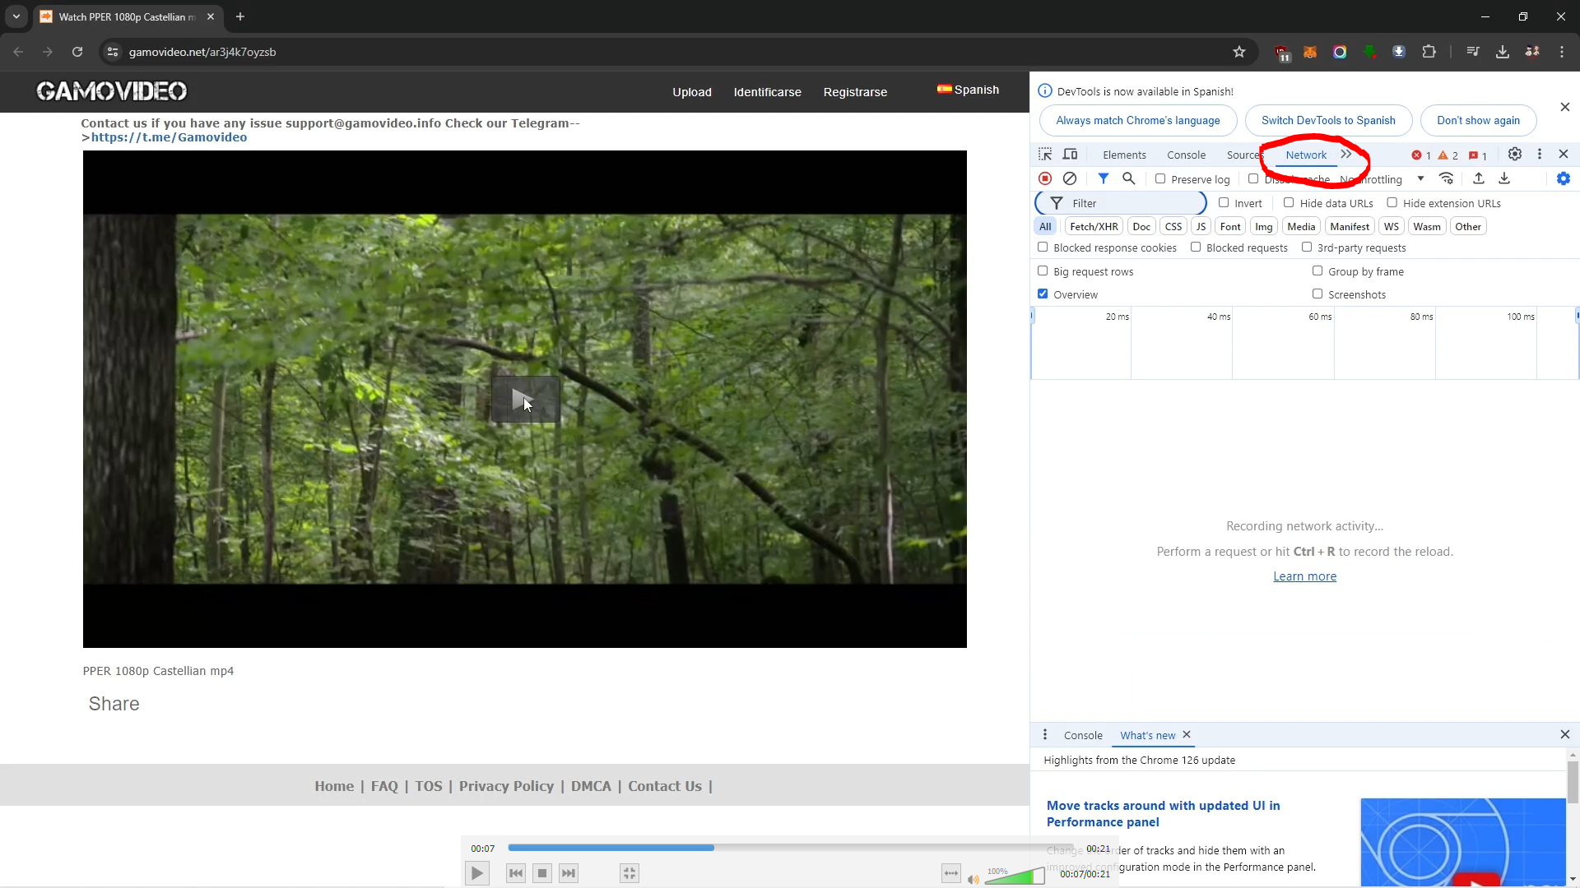The width and height of the screenshot is (1580, 888).
Task: Click Switch DevTools to Spanish button
Action: (1328, 120)
